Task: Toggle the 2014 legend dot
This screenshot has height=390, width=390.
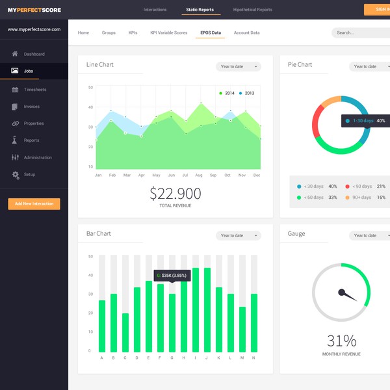Action: (220, 93)
